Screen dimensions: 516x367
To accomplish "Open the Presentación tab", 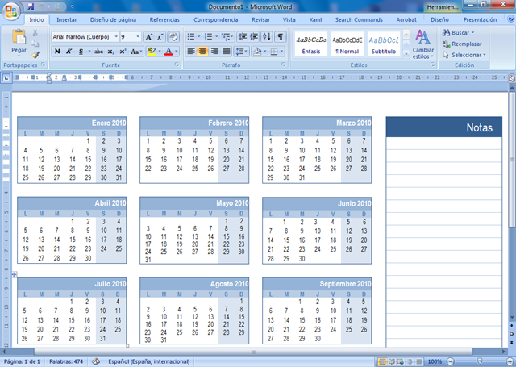I will (481, 19).
